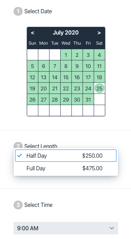Click step 1 circle beside Select Date

(18, 11)
